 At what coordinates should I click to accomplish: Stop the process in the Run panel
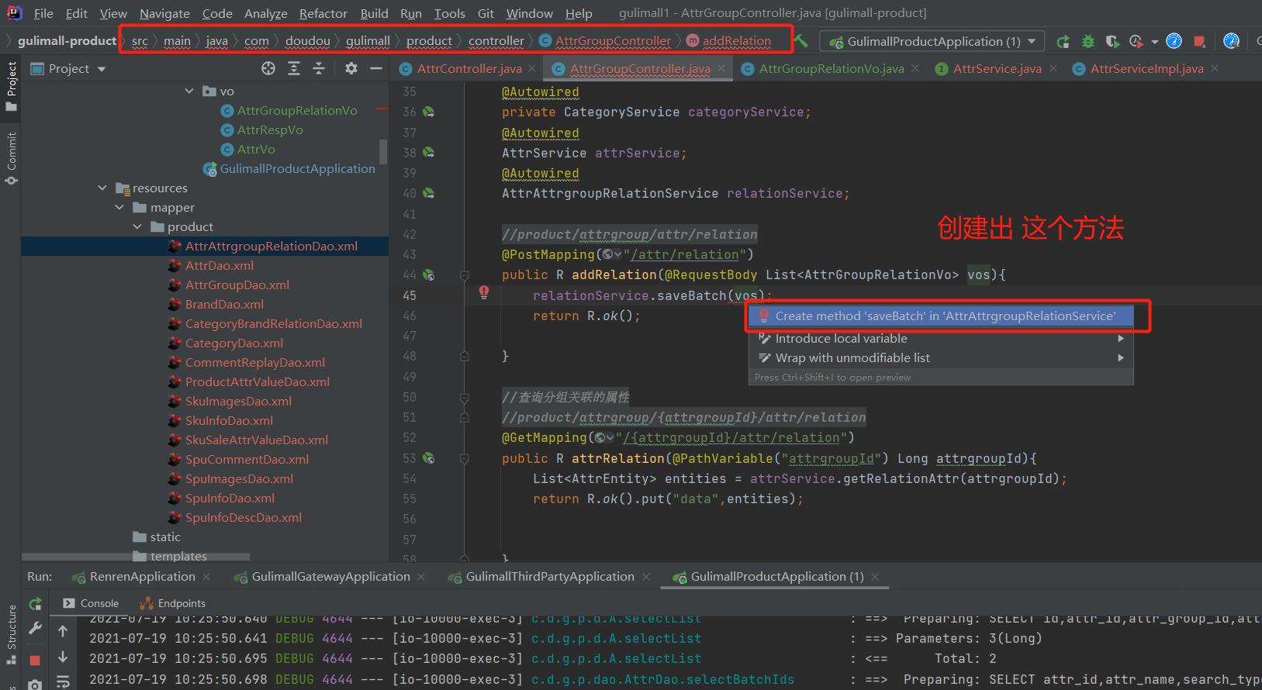35,660
